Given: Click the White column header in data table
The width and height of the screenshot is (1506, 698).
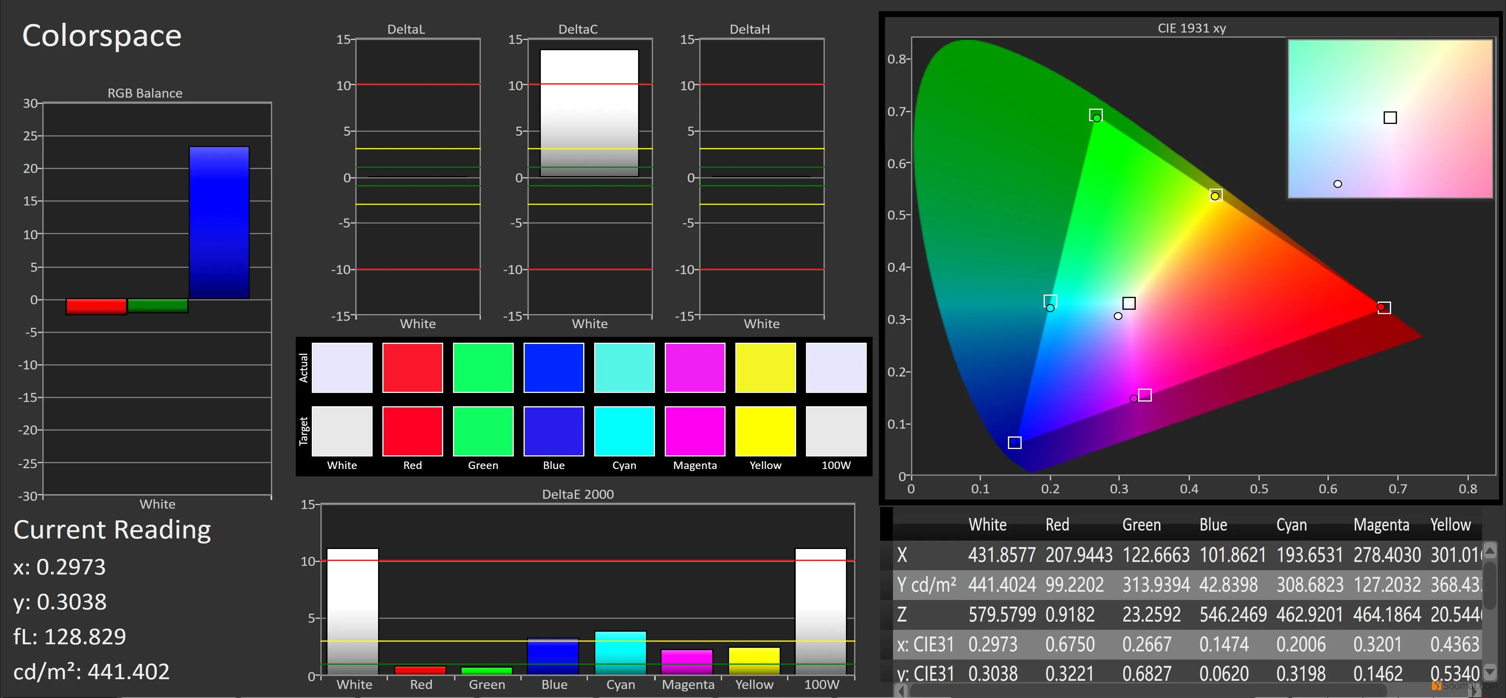Looking at the screenshot, I should pos(988,525).
